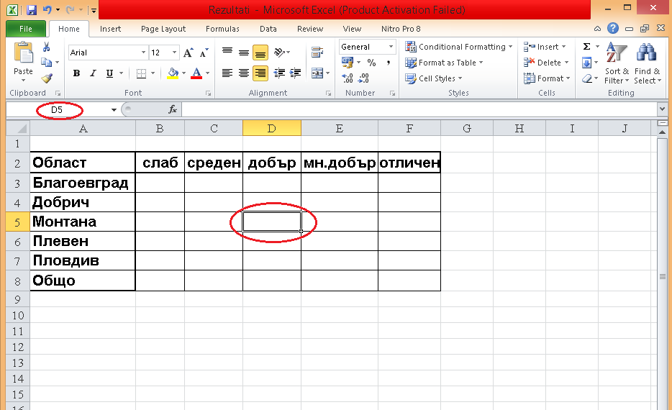
Task: Toggle Italic formatting
Action: 93,73
